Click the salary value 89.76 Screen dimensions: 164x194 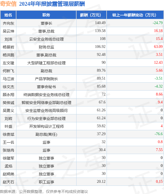pyautogui.click(x=101, y=70)
